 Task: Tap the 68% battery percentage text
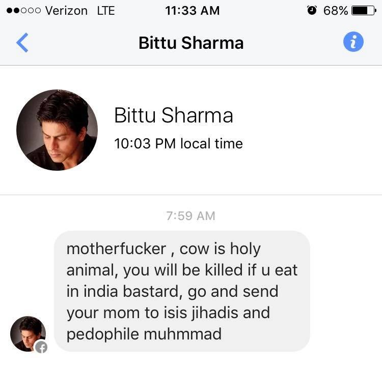click(336, 11)
